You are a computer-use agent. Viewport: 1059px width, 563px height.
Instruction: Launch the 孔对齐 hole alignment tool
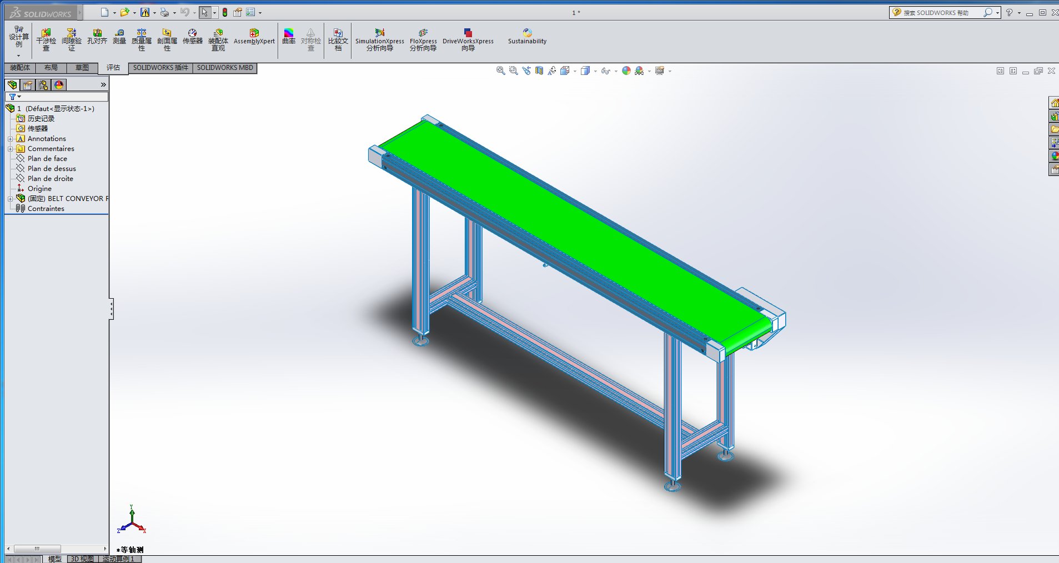pos(97,37)
